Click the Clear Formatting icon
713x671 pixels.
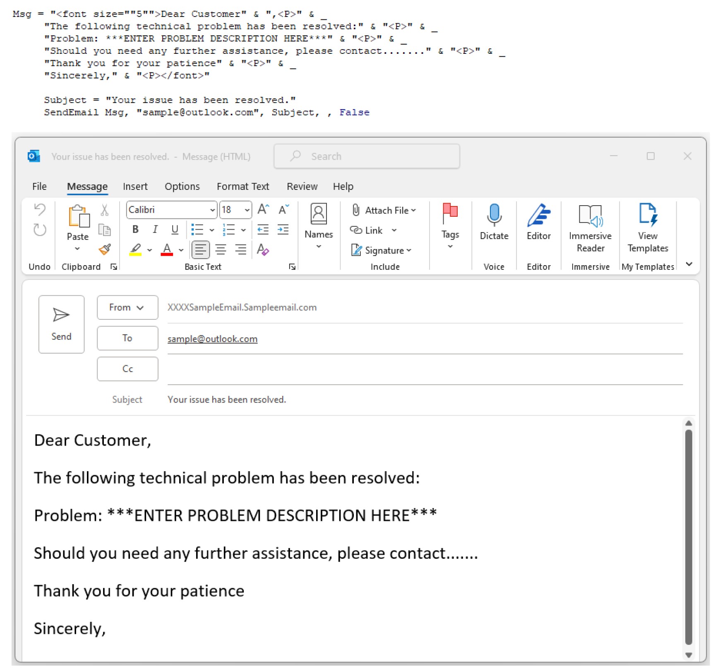263,249
